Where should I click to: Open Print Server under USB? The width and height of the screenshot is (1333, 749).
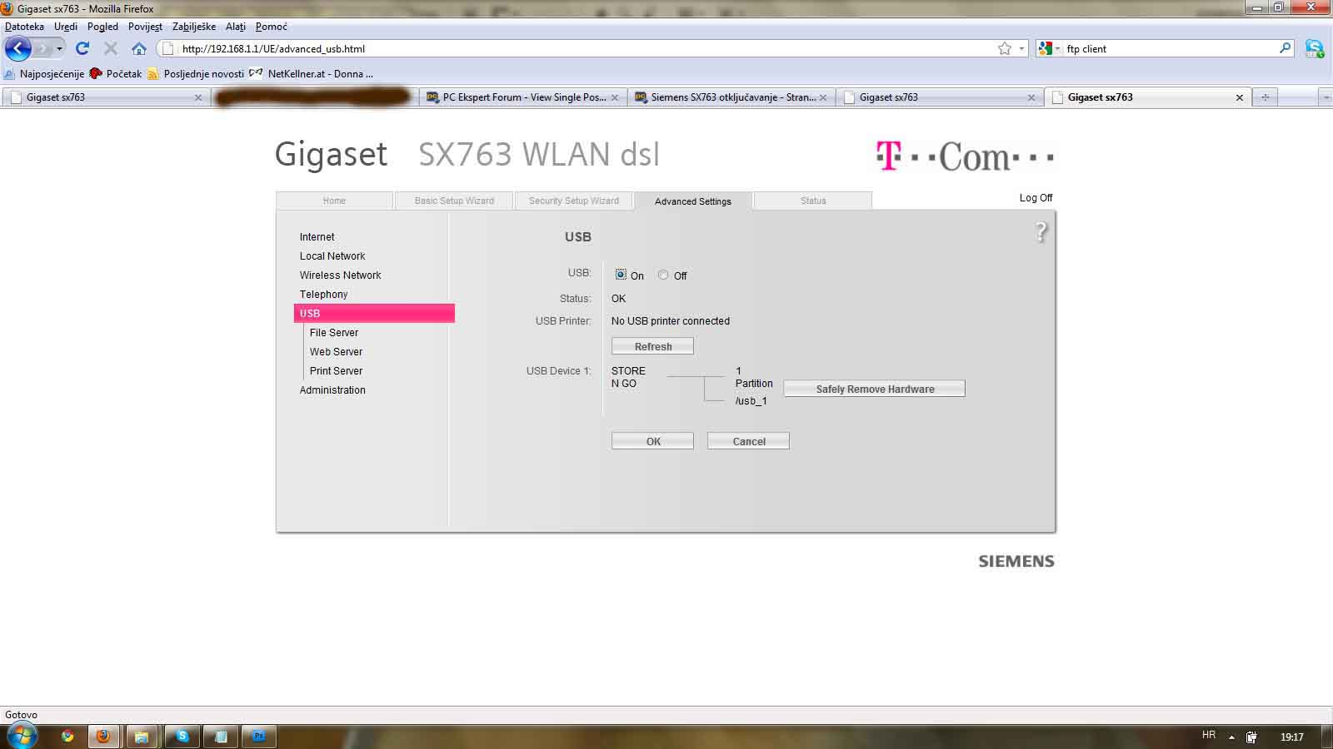coord(336,371)
